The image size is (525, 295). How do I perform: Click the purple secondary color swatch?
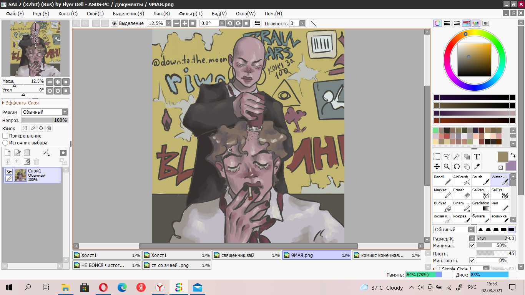click(x=511, y=166)
